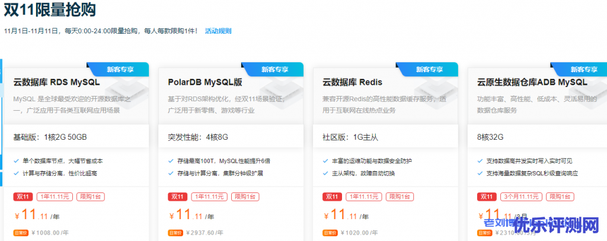Click checkmark beside 存储与计算分离，集群分钟级扩展

pos(171,173)
